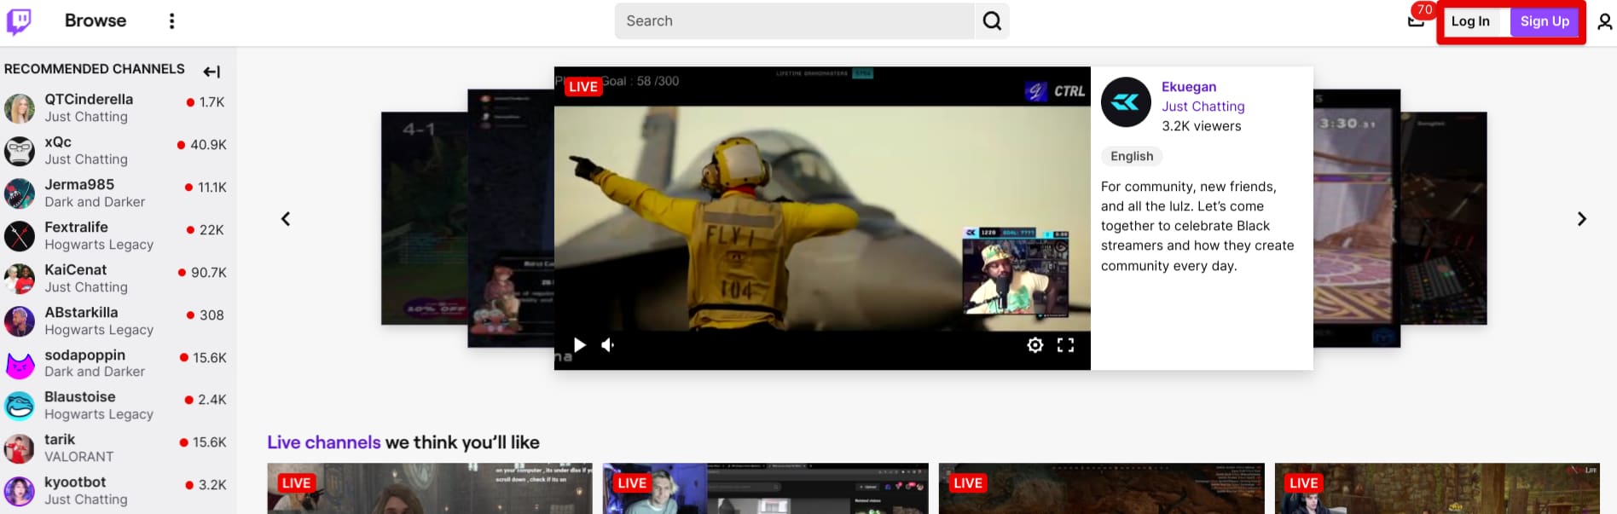Viewport: 1617px width, 514px height.
Task: Select xQc channel name
Action: [58, 141]
